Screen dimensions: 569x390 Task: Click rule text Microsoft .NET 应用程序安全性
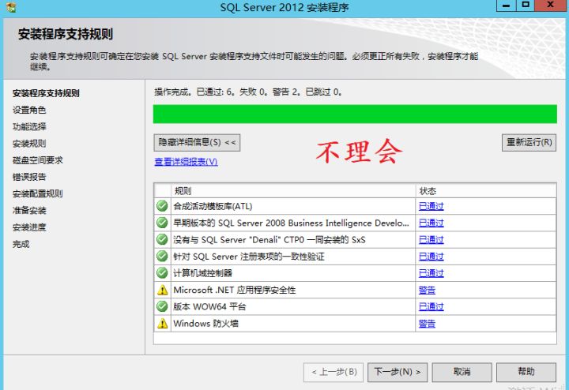pos(235,290)
